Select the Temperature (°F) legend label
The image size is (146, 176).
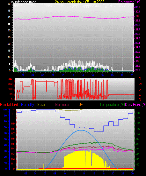point(112,105)
